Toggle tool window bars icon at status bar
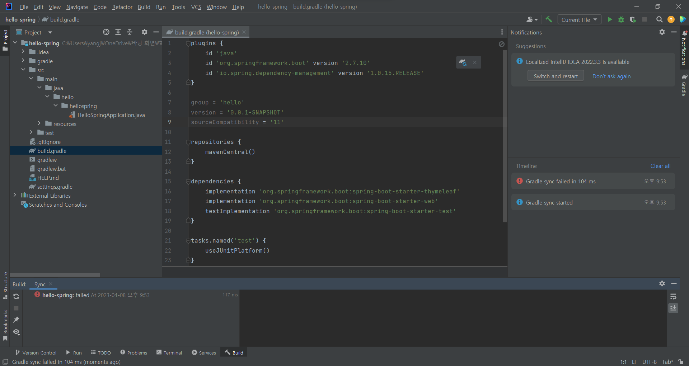The width and height of the screenshot is (689, 366). pyautogui.click(x=5, y=362)
